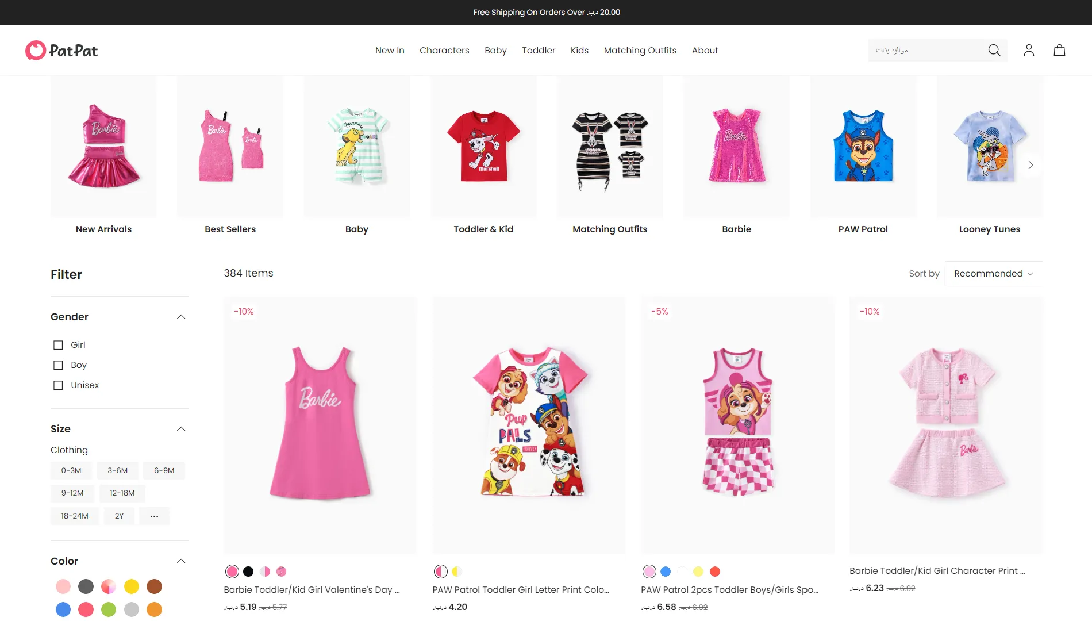Collapse the Size filter section
The width and height of the screenshot is (1092, 621).
point(181,429)
